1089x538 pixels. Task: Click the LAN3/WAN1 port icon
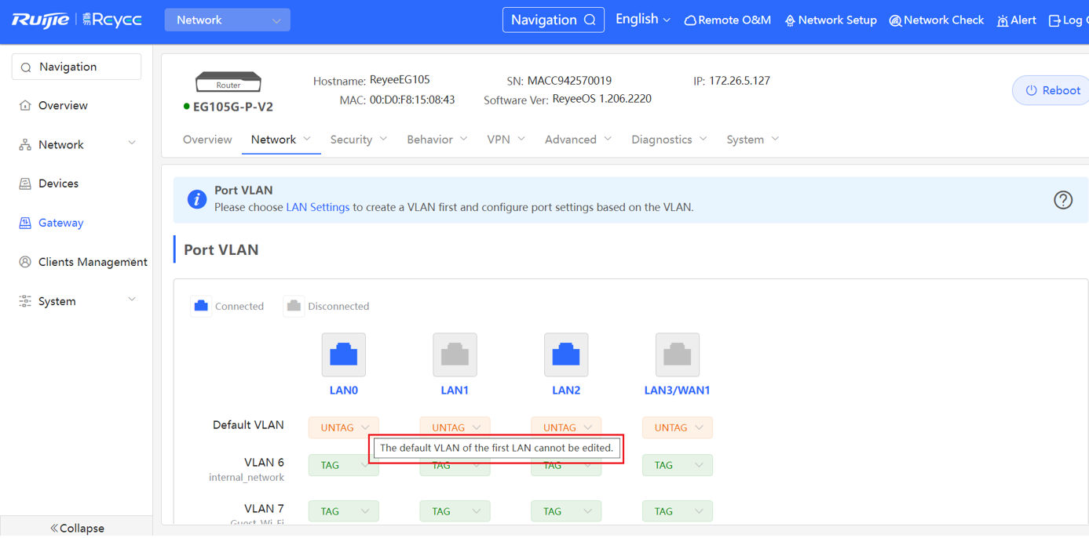point(677,354)
